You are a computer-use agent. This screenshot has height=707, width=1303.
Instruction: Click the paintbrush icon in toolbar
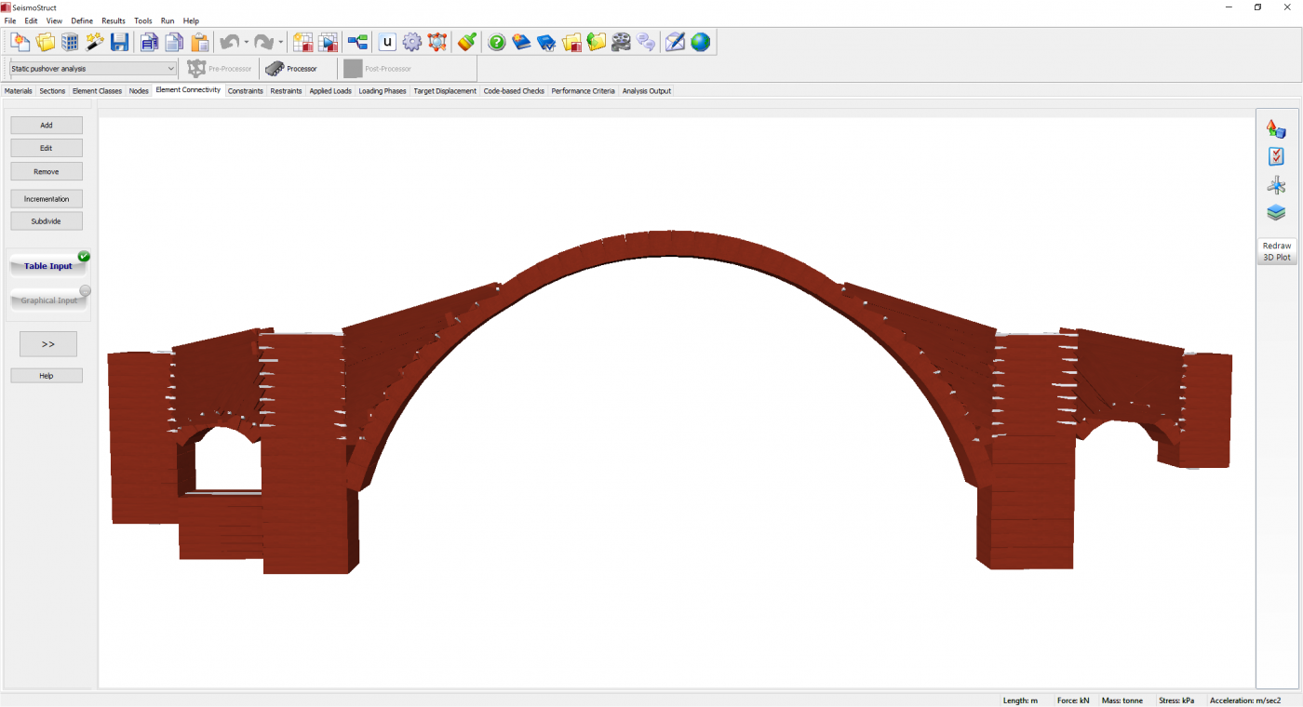[x=467, y=42]
